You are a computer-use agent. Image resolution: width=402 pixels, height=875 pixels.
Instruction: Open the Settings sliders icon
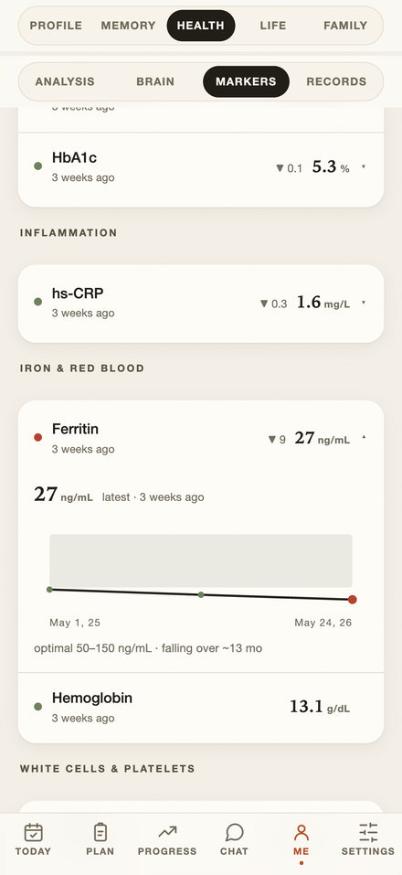pyautogui.click(x=368, y=833)
